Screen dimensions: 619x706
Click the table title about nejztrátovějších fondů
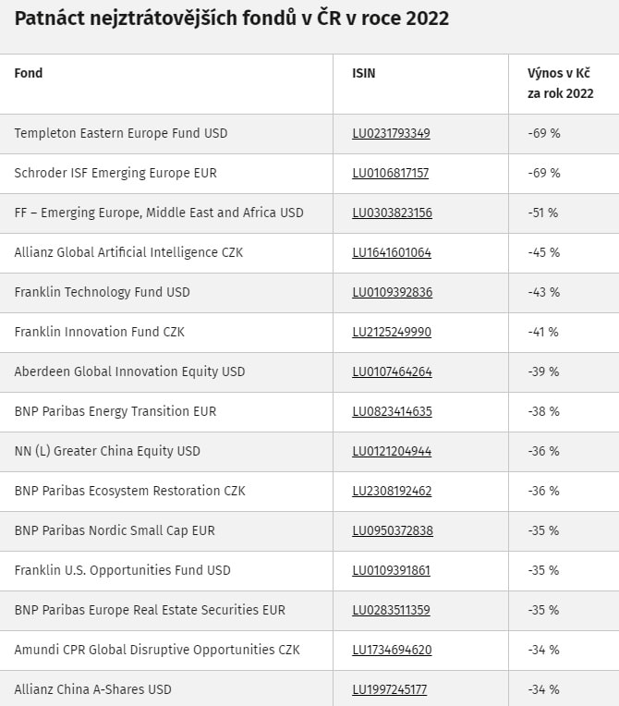231,18
